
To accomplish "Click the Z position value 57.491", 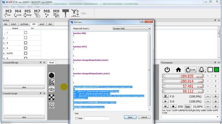I will coord(188,86).
